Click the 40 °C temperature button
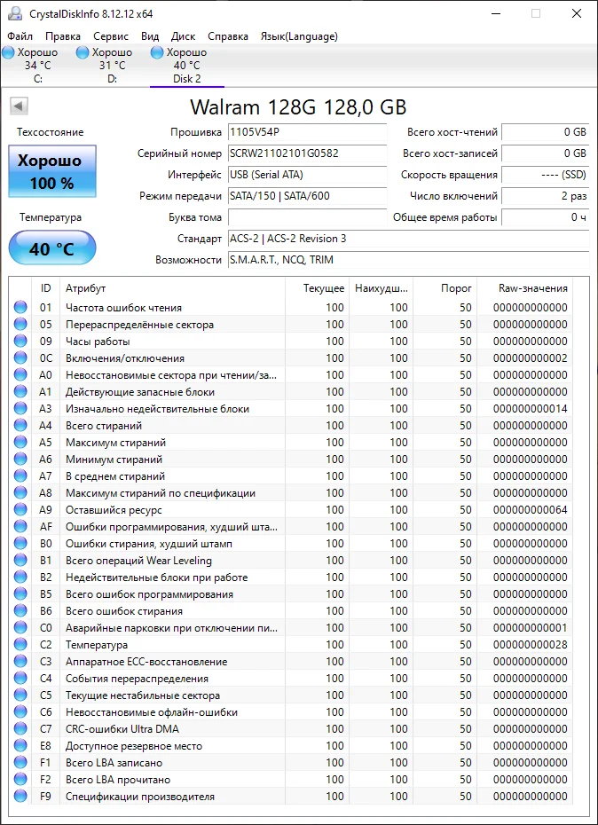The image size is (598, 825). click(x=52, y=247)
